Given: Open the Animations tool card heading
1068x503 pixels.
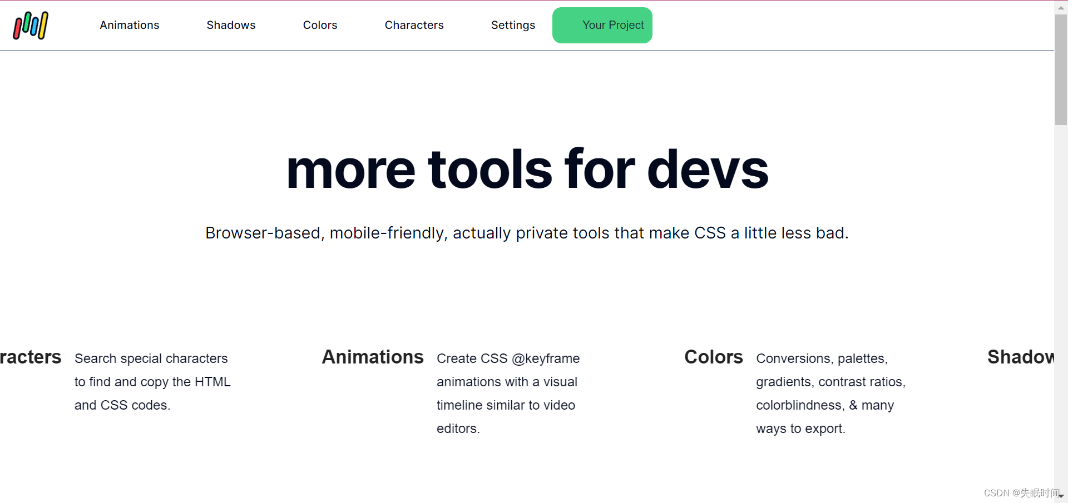Looking at the screenshot, I should (373, 357).
